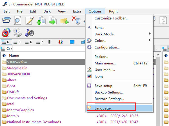The width and height of the screenshot is (169, 126).
Task: Click the scroll up arrow of left panel
Action: 158,55
